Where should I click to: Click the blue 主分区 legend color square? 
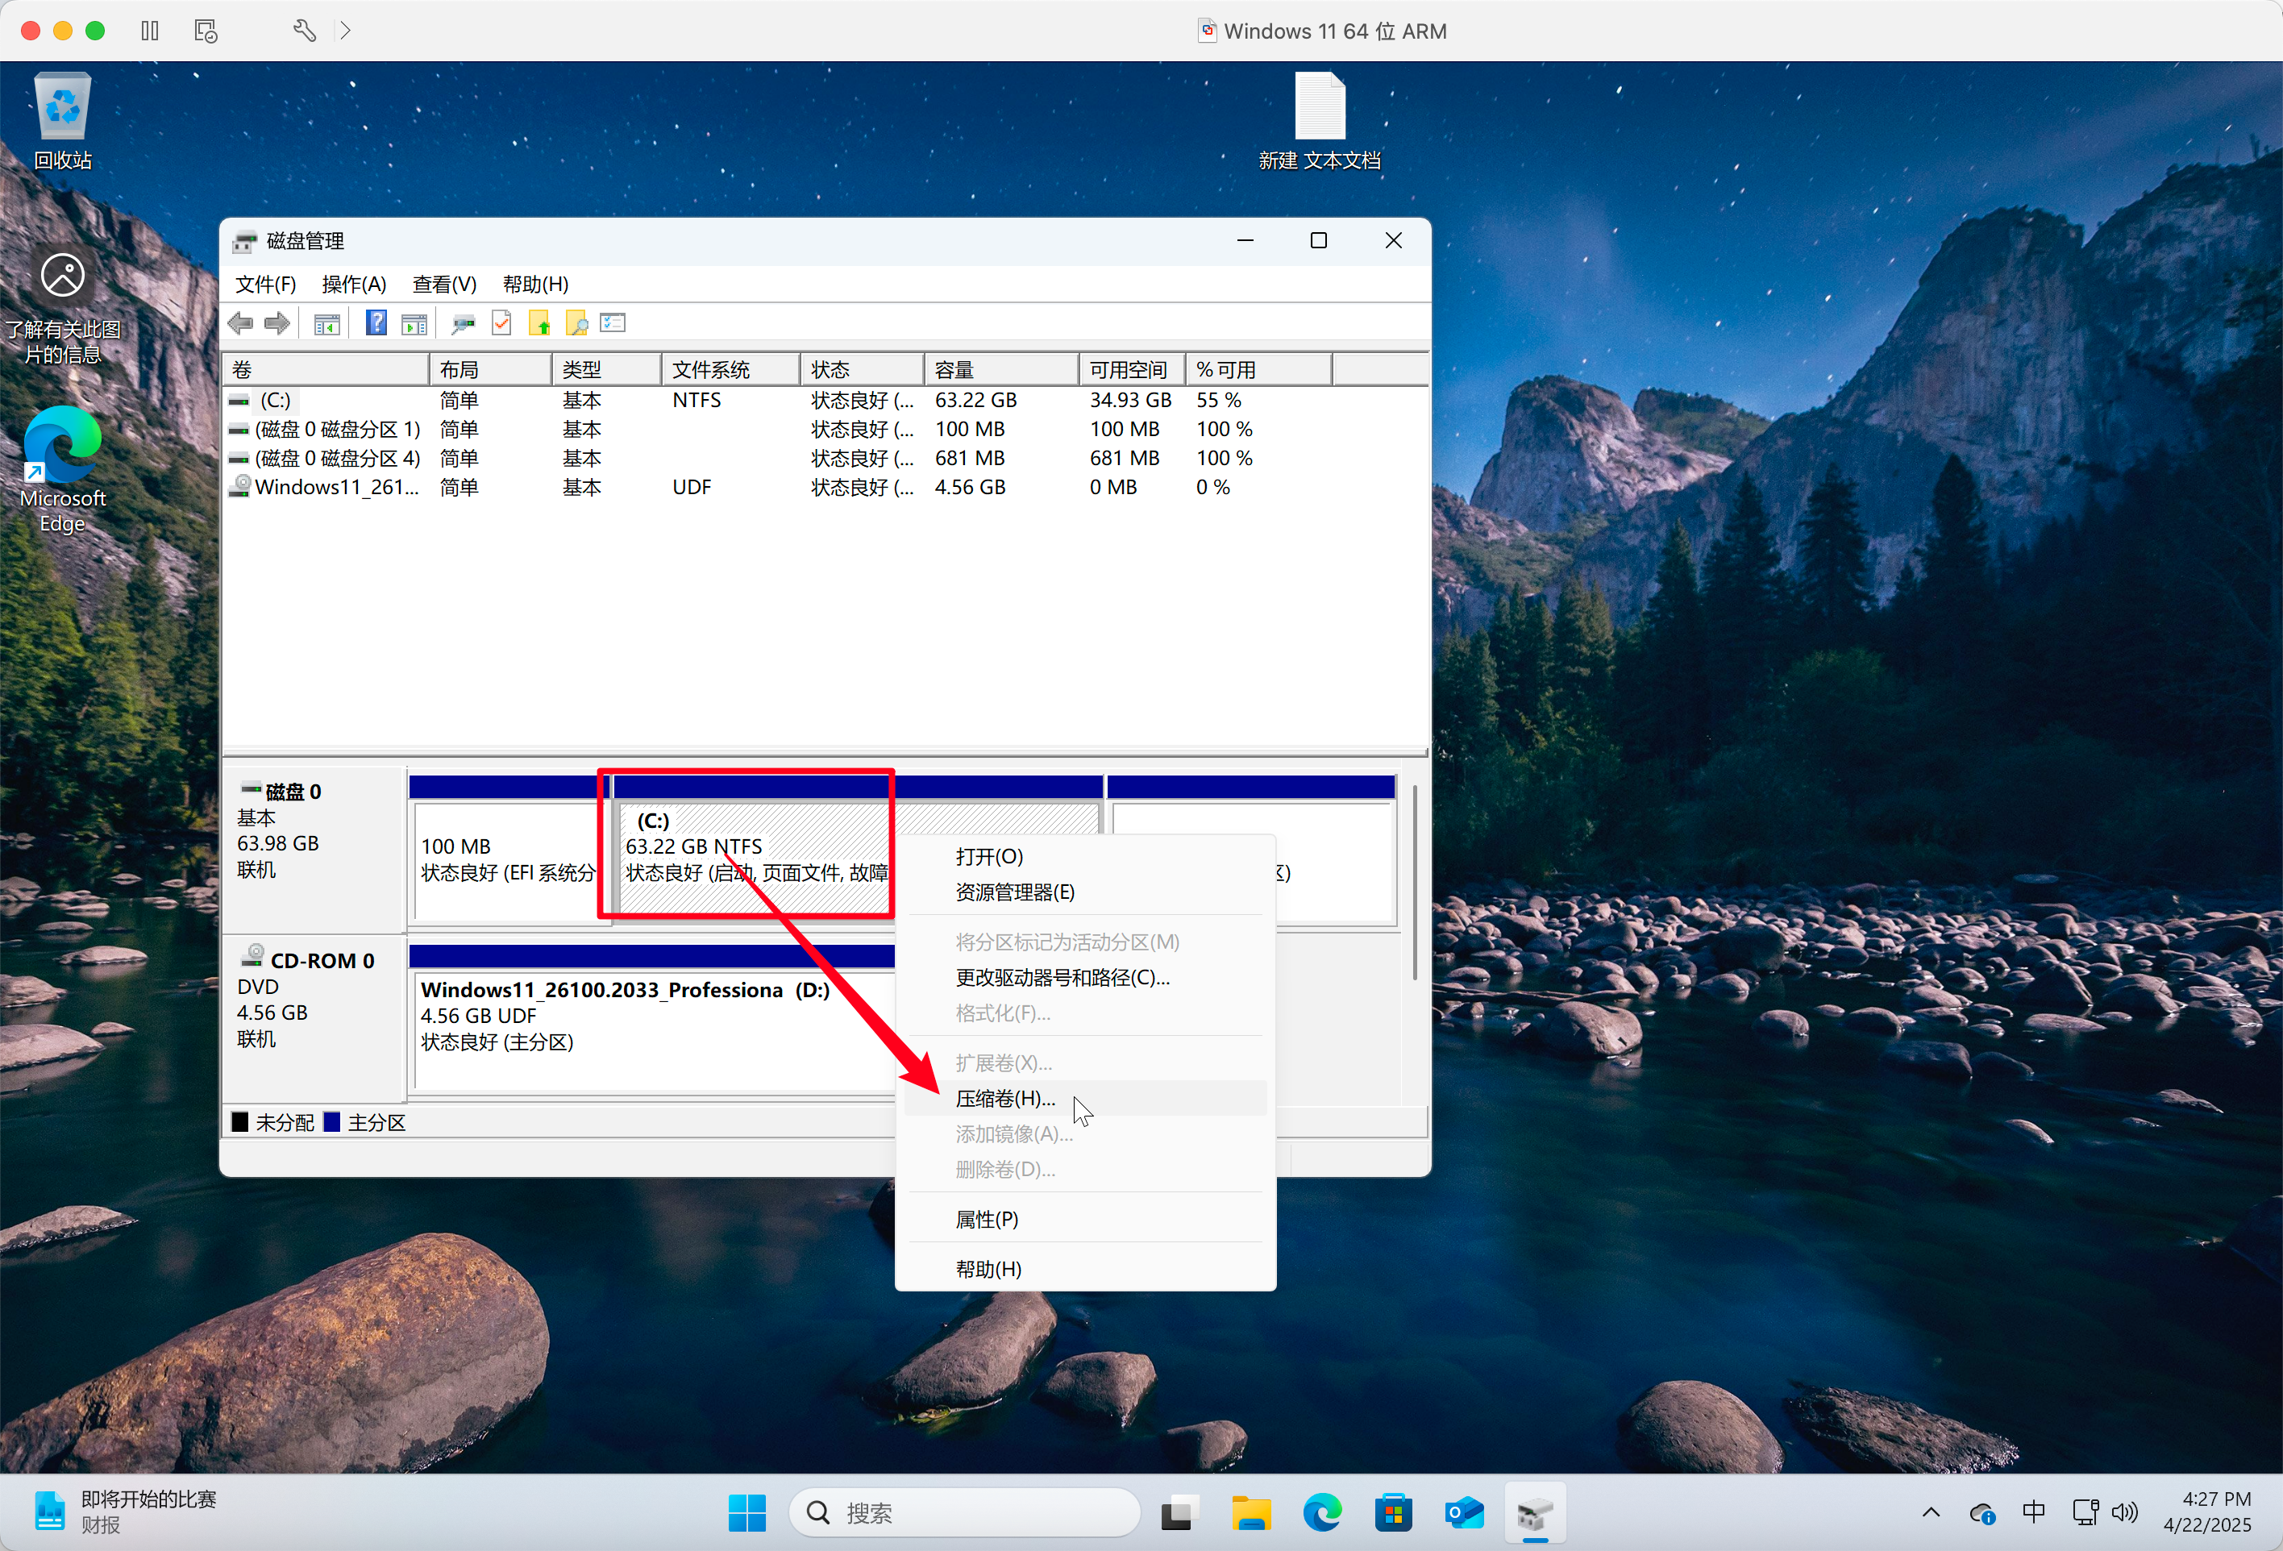pyautogui.click(x=332, y=1122)
